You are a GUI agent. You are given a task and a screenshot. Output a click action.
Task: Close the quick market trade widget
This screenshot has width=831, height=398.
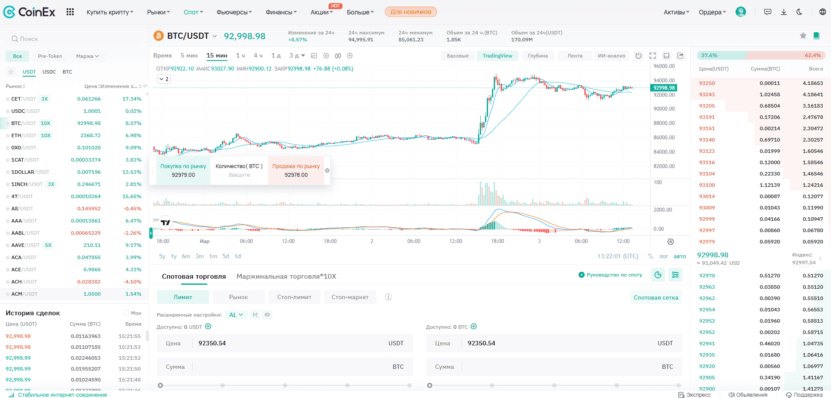click(x=327, y=171)
